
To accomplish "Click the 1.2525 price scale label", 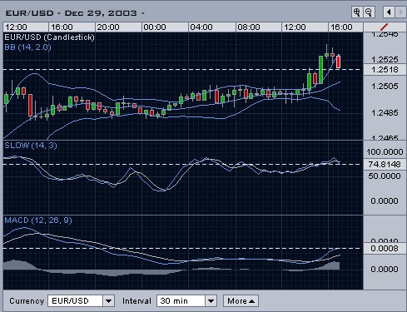I will click(x=385, y=59).
